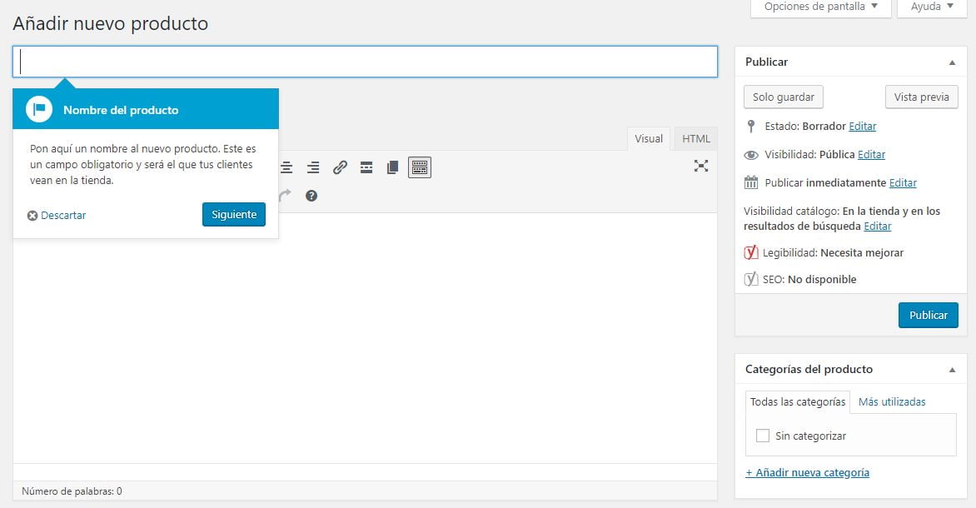976x508 pixels.
Task: Click the Yoast SEO status indicator
Action: 752,279
